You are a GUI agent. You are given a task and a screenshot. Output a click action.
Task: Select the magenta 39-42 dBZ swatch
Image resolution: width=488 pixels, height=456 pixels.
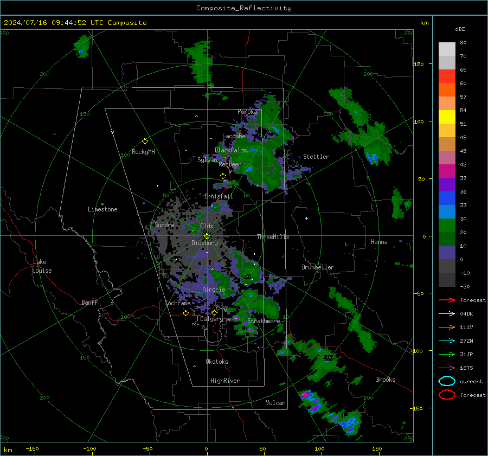pyautogui.click(x=447, y=171)
